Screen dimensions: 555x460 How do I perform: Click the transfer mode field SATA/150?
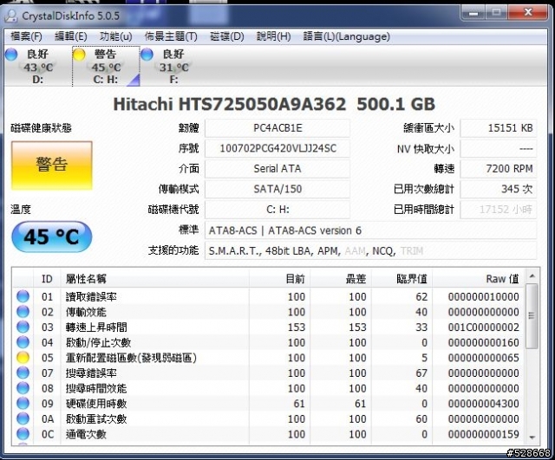pyautogui.click(x=277, y=189)
